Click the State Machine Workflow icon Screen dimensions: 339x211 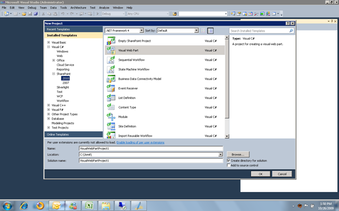111,69
